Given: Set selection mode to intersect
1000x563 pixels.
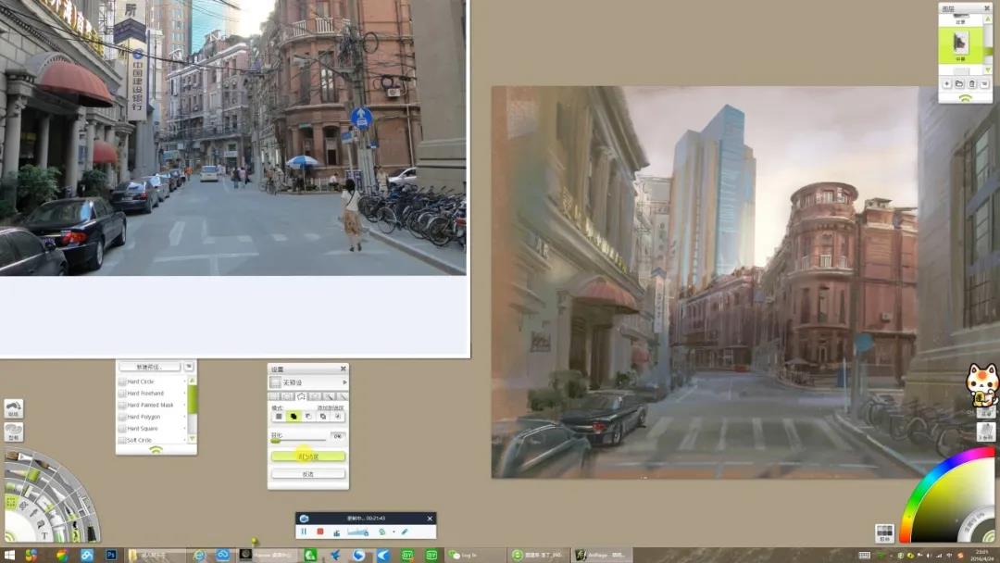Looking at the screenshot, I should tap(338, 417).
